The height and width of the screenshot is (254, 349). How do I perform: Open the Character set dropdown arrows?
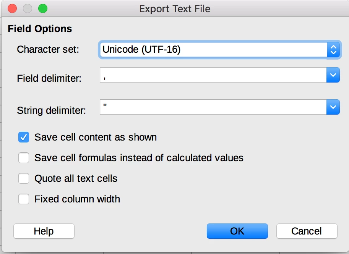coord(333,50)
